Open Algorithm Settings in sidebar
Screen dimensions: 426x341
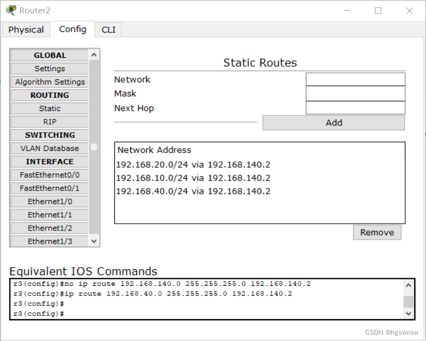49,82
